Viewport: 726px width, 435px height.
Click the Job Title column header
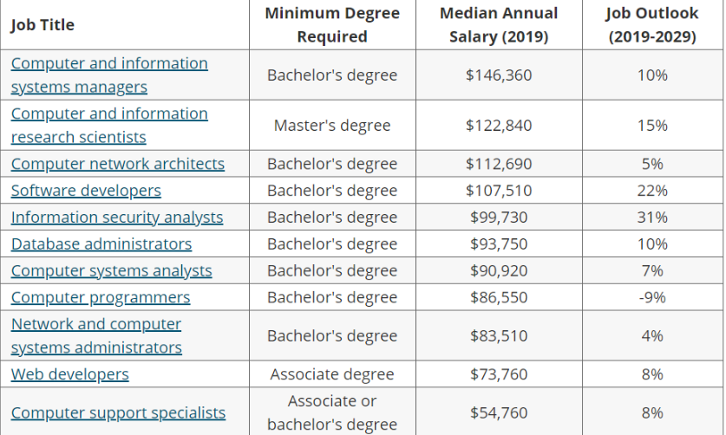point(43,25)
